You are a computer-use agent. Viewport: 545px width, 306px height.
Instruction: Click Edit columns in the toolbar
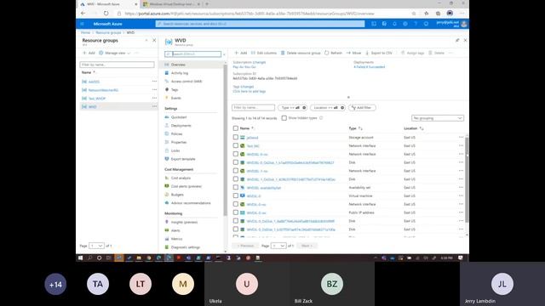264,53
